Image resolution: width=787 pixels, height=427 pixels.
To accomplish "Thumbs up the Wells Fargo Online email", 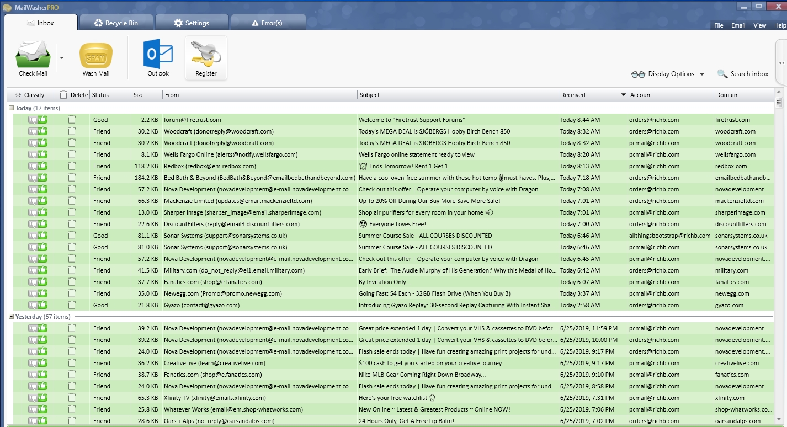I will tap(42, 154).
